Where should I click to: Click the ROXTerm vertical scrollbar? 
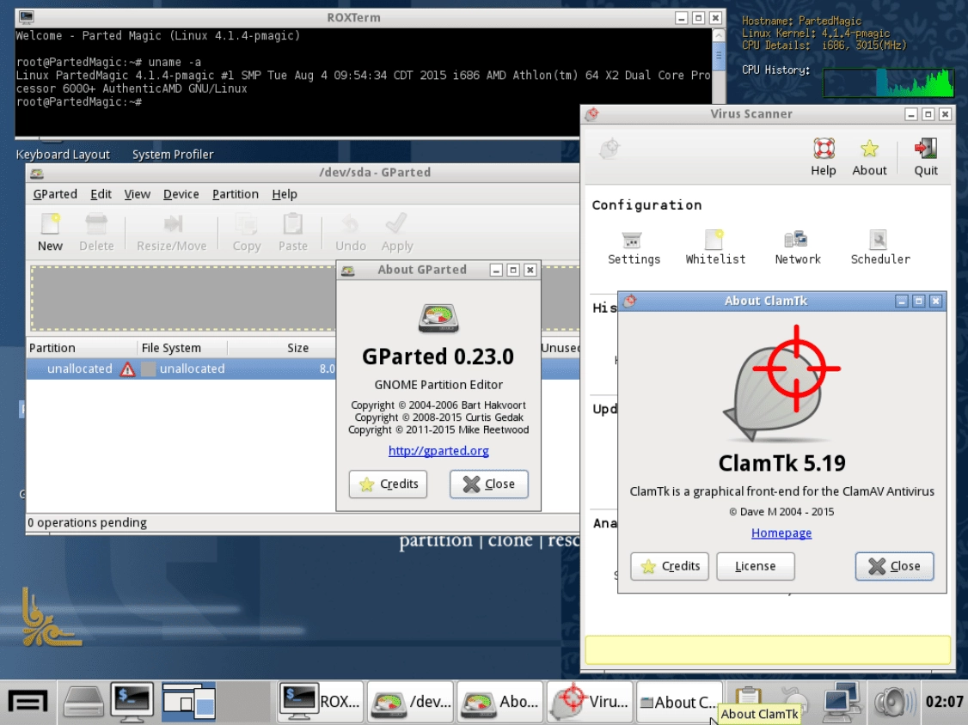(x=719, y=66)
